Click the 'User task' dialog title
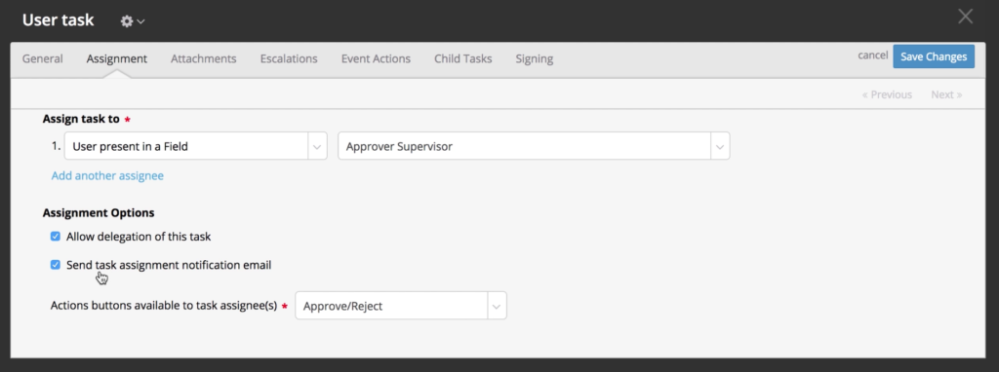Viewport: 999px width, 372px height. 58,20
